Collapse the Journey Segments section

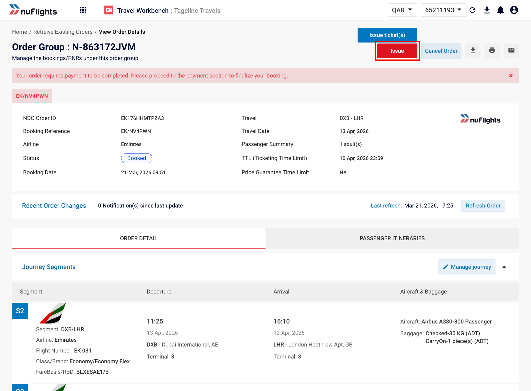click(x=504, y=267)
